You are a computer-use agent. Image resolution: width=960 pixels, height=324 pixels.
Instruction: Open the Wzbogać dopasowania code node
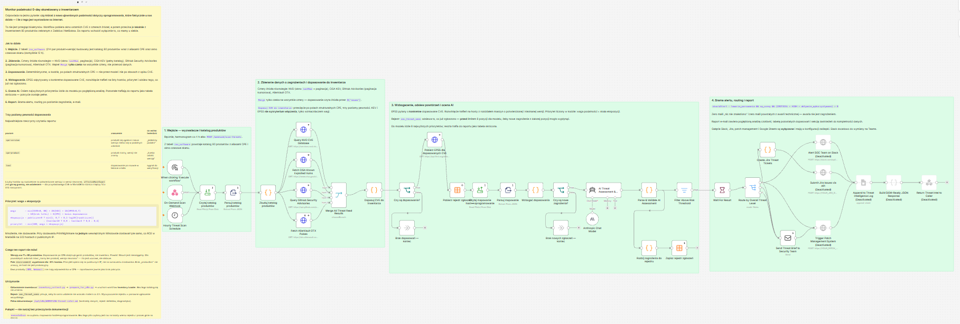click(x=535, y=190)
